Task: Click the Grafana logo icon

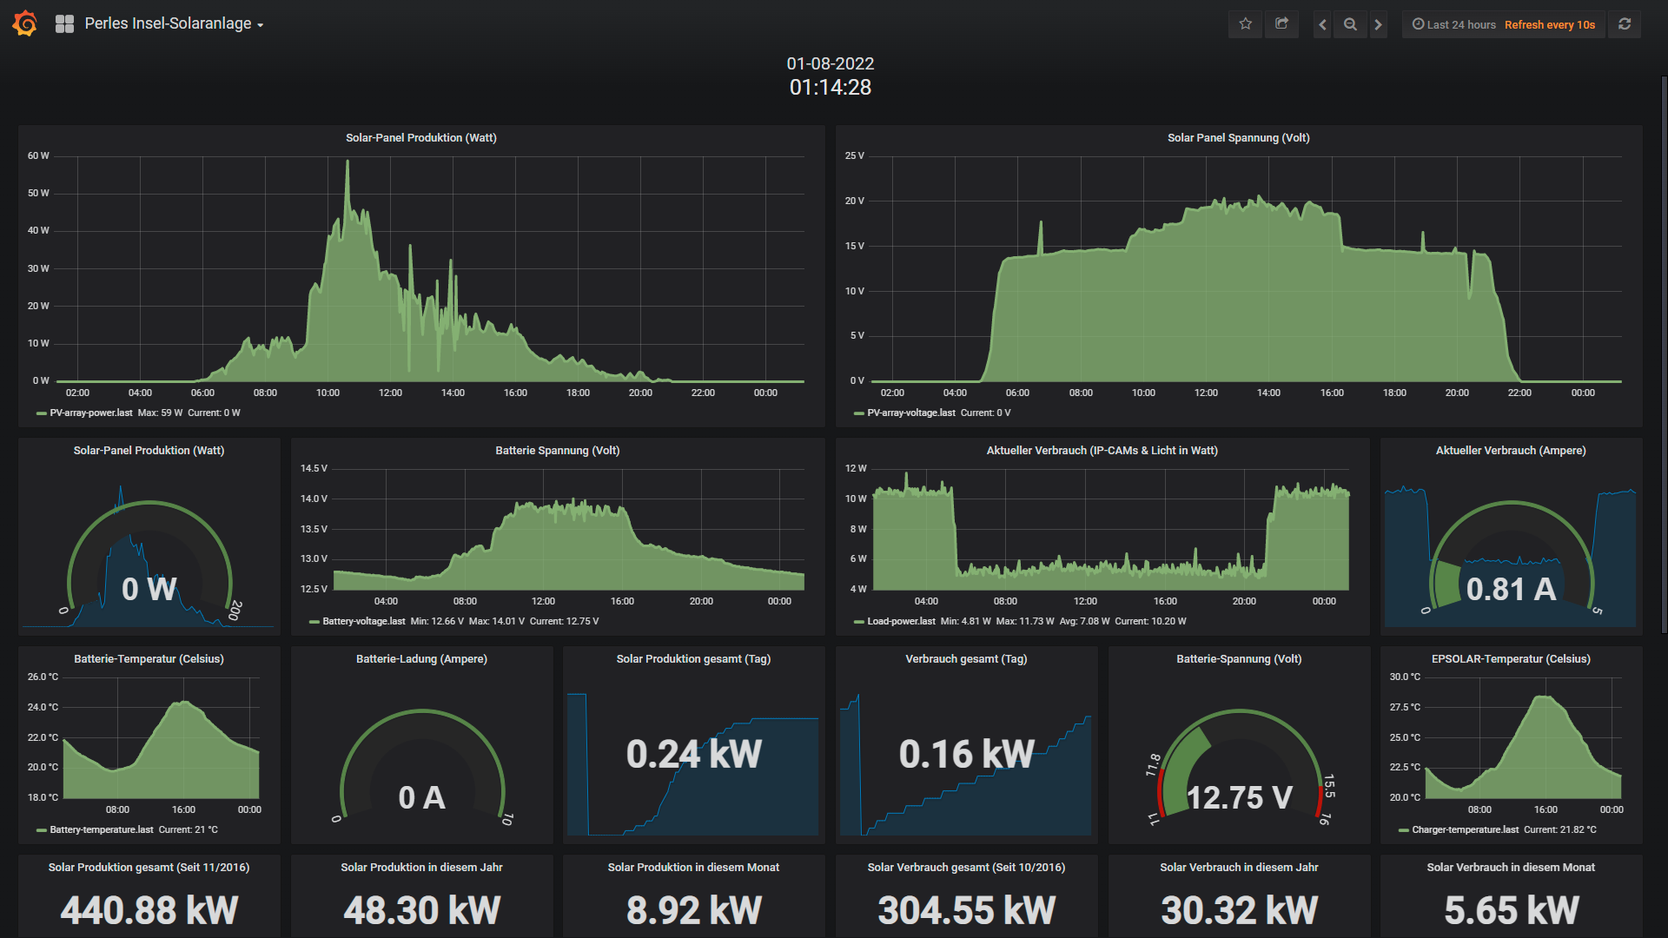Action: click(x=25, y=23)
